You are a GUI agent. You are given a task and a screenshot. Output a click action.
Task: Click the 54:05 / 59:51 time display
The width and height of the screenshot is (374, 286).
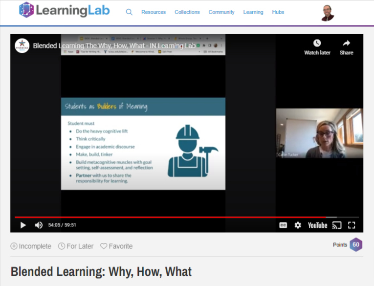[x=62, y=225]
